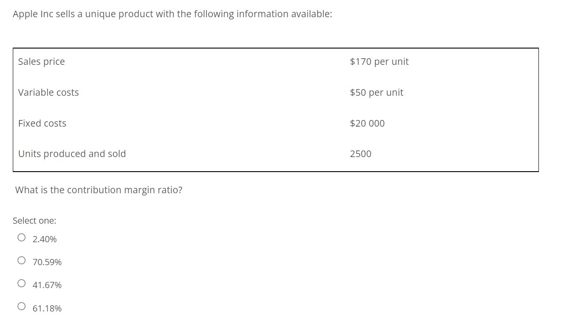This screenshot has height=330, width=568.
Task: Click the radio circle beside 41.67%
Action: (21, 283)
